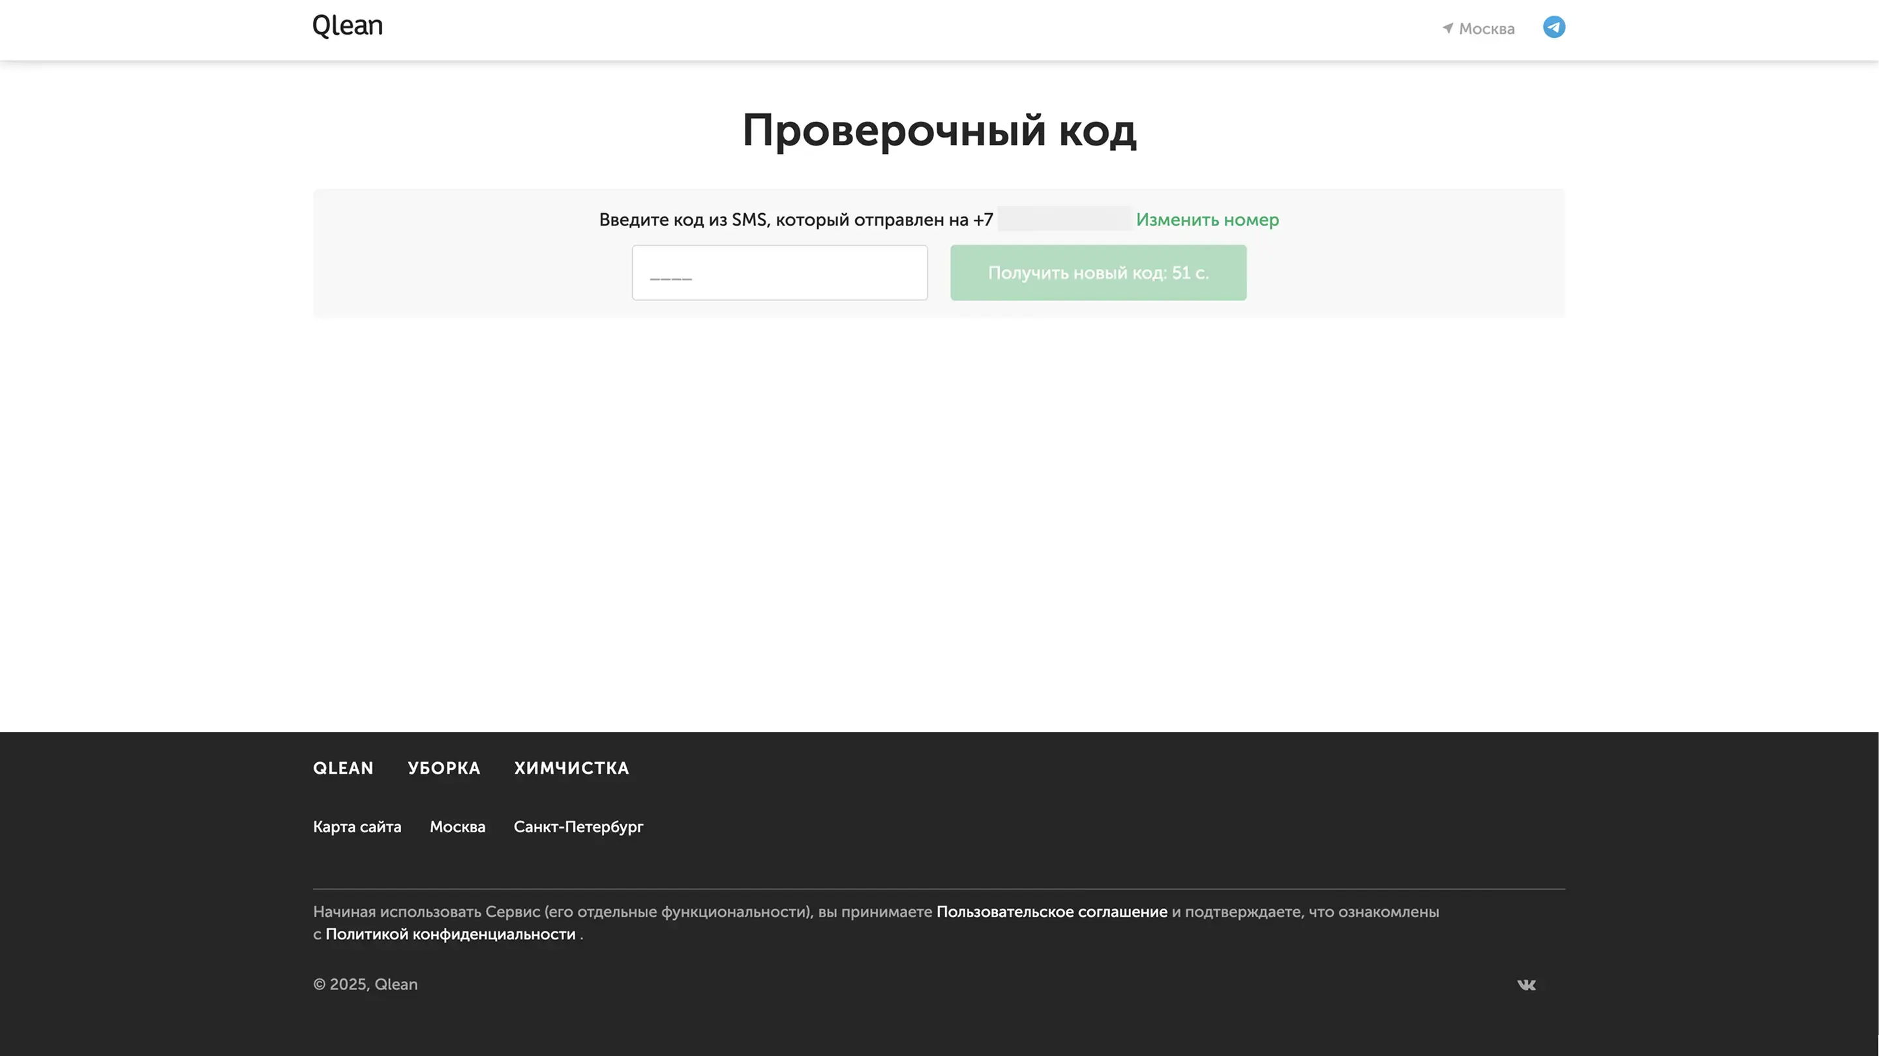The width and height of the screenshot is (1879, 1056).
Task: Open the Telegram icon in header
Action: tap(1554, 27)
